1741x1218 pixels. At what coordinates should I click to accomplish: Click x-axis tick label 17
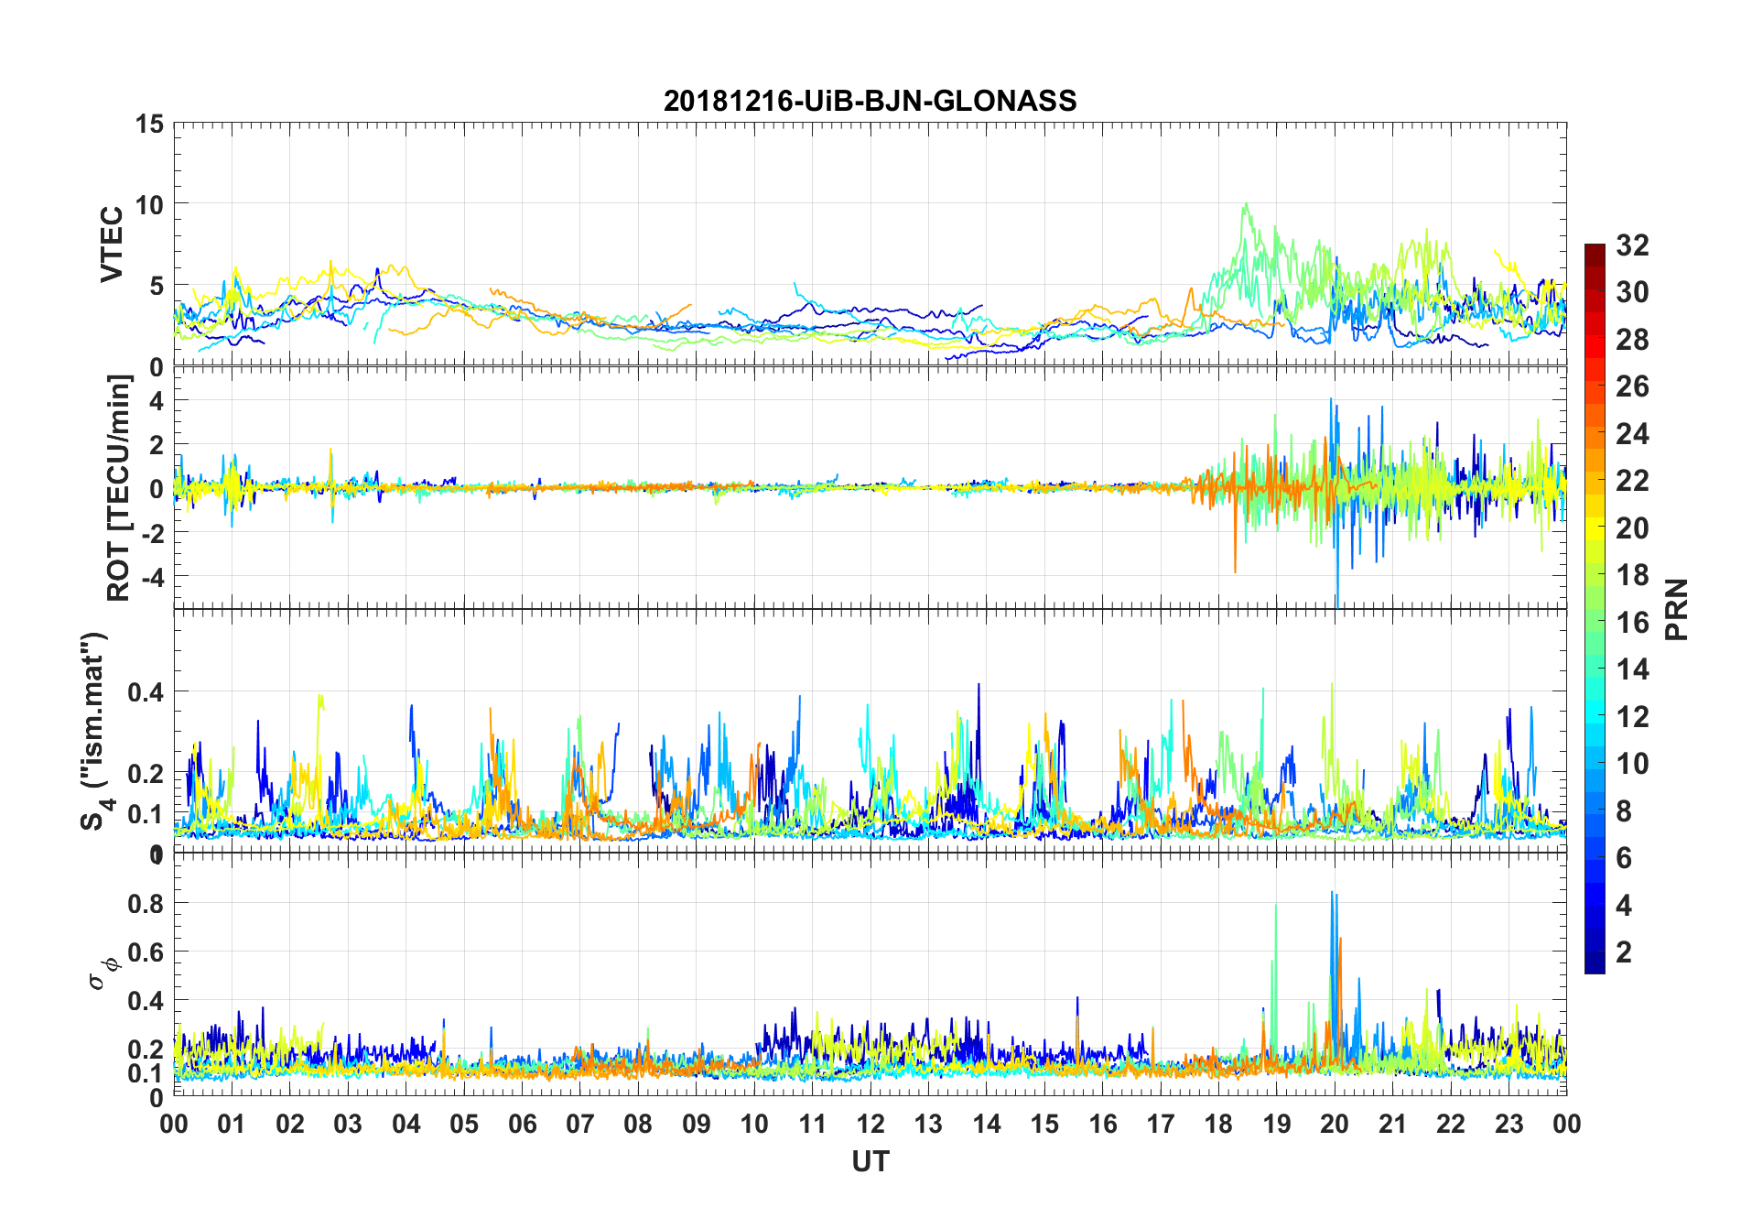[1161, 1124]
